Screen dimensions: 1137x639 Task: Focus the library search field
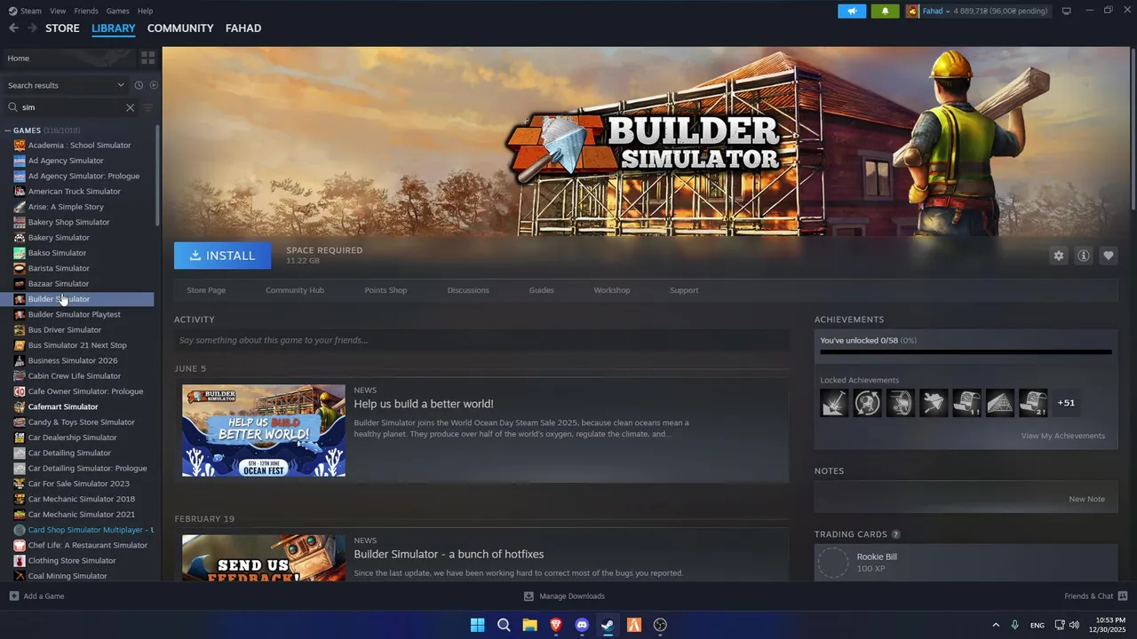pyautogui.click(x=71, y=107)
